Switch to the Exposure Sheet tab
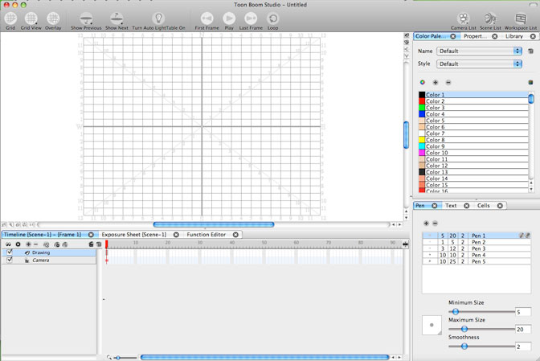 click(x=133, y=235)
